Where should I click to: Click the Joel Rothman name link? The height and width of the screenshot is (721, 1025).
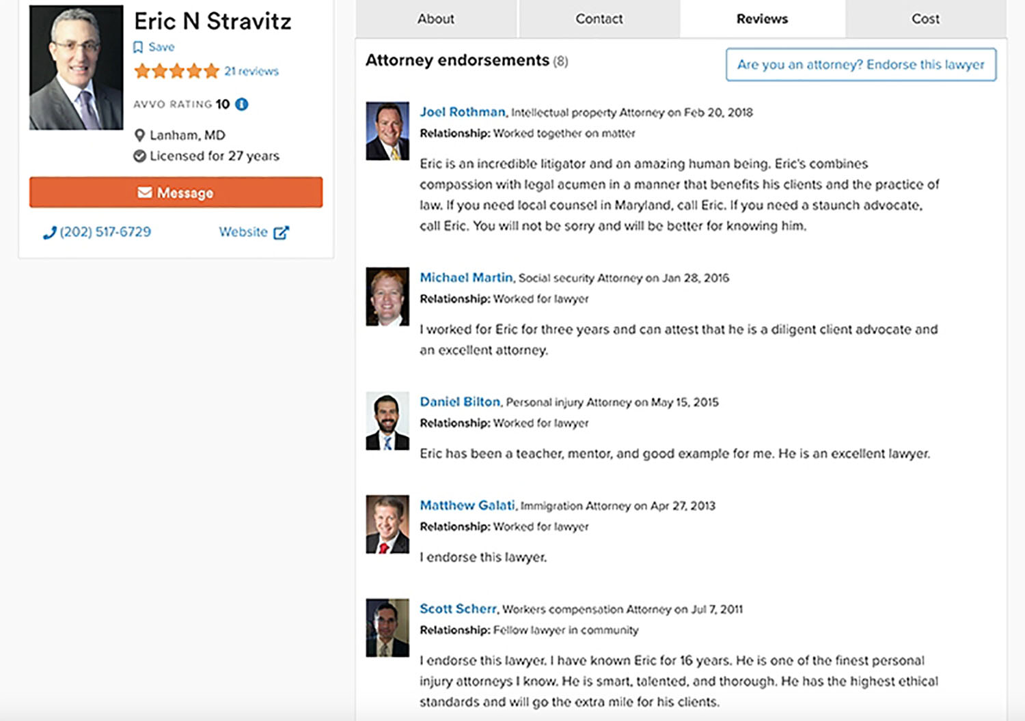(x=463, y=112)
